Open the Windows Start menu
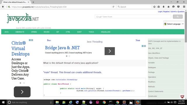This screenshot has height=105, width=187. point(3,102)
